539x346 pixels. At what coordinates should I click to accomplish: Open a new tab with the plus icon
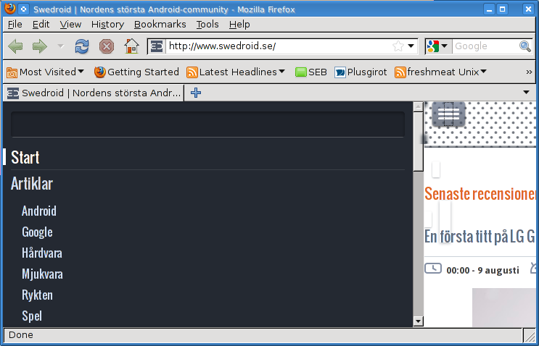coord(196,93)
